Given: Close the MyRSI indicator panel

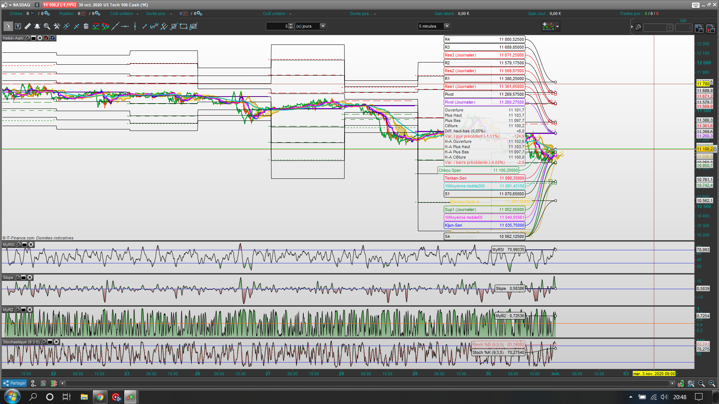Looking at the screenshot, I should 31,245.
